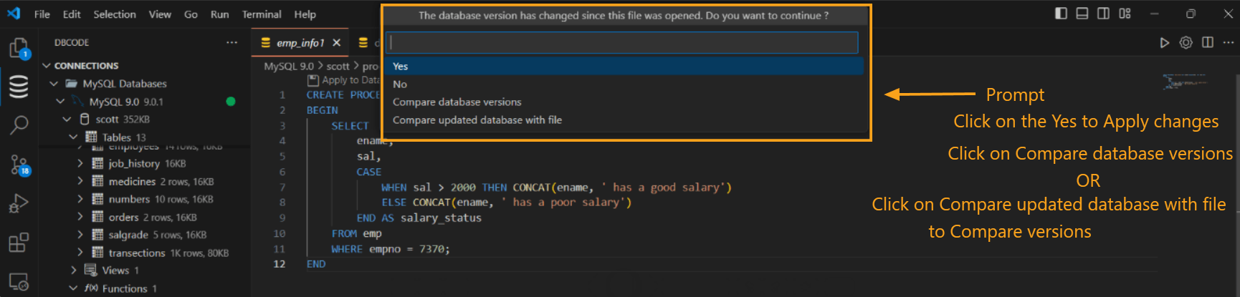Collapse the Functions node
Image resolution: width=1240 pixels, height=297 pixels.
pyautogui.click(x=73, y=288)
